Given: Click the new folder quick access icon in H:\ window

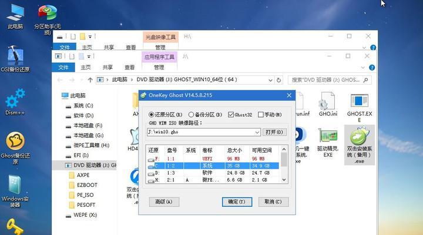Looking at the screenshot, I should [83, 36].
